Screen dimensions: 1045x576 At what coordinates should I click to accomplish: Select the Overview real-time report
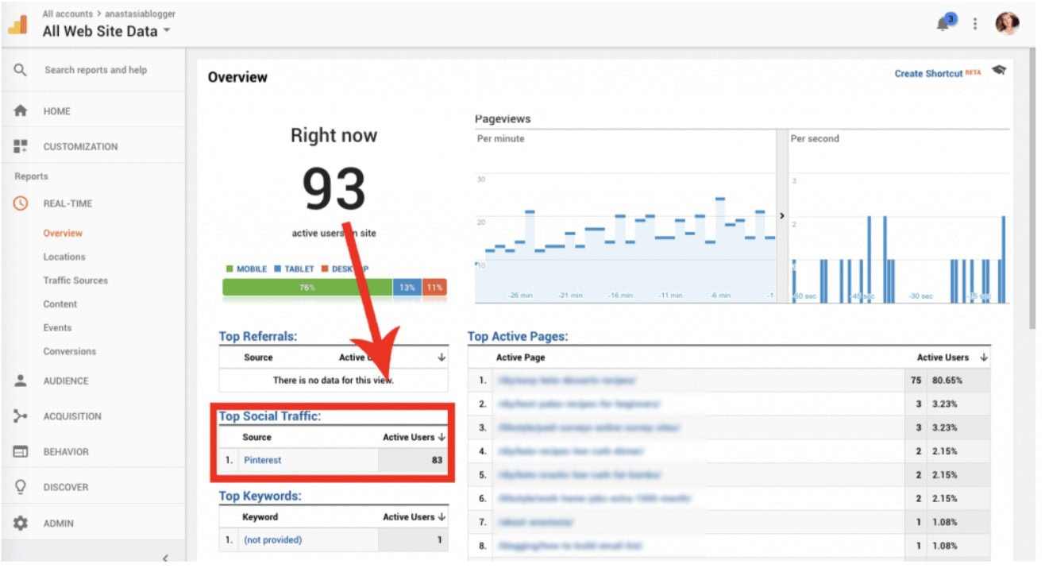tap(63, 234)
